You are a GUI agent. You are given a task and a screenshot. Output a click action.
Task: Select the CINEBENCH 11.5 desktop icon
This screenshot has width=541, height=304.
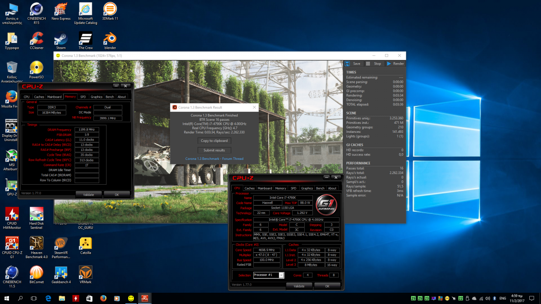coord(12,277)
